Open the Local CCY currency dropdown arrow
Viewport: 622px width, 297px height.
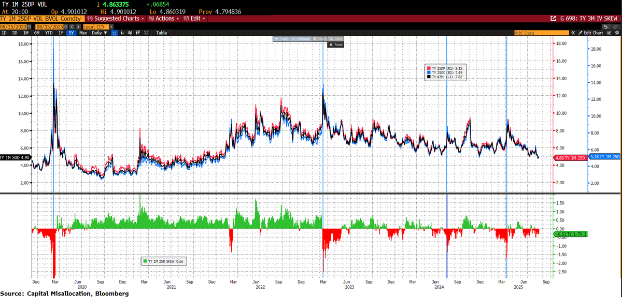111,27
